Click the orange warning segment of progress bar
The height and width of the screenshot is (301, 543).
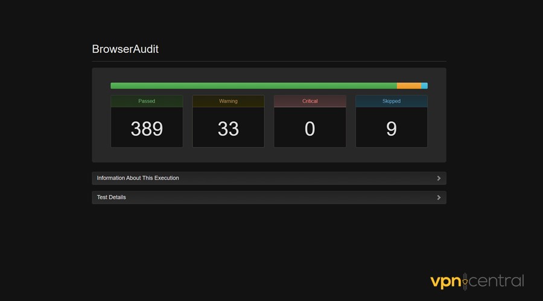pyautogui.click(x=408, y=85)
